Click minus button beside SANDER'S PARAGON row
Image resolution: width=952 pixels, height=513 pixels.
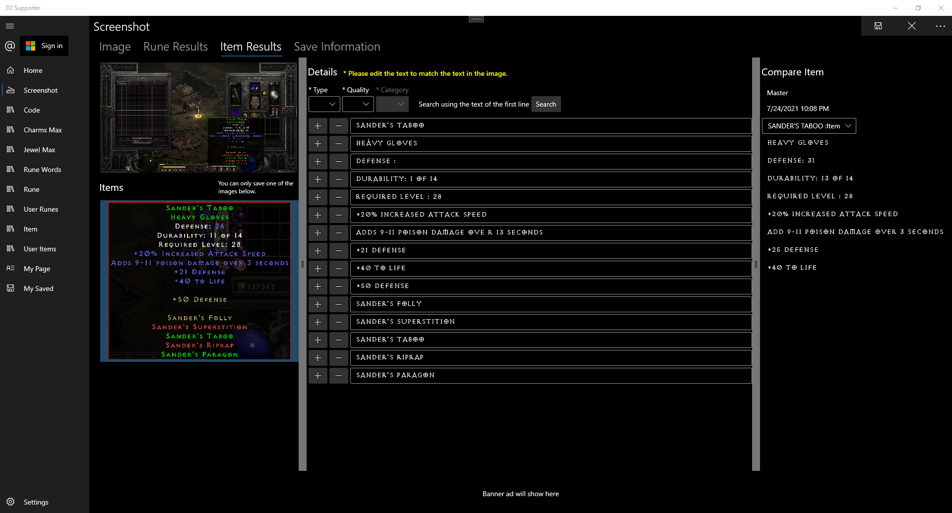[x=338, y=376]
